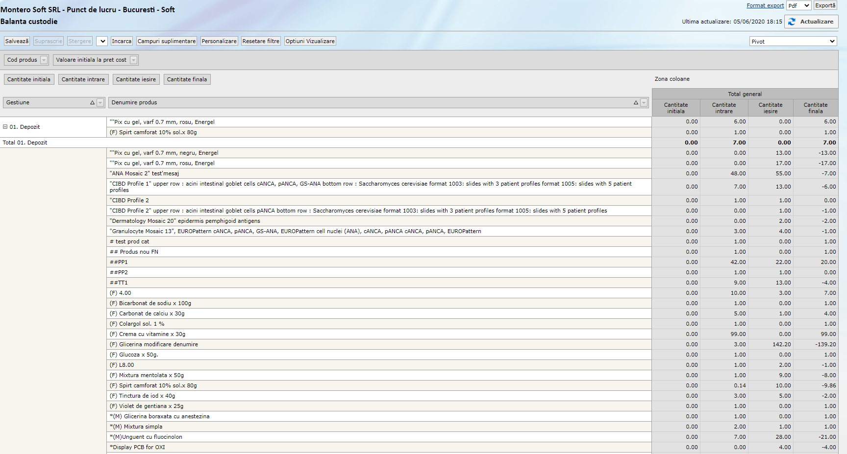Click the Personalizare button
Viewport: 847px width, 454px height.
click(x=219, y=41)
